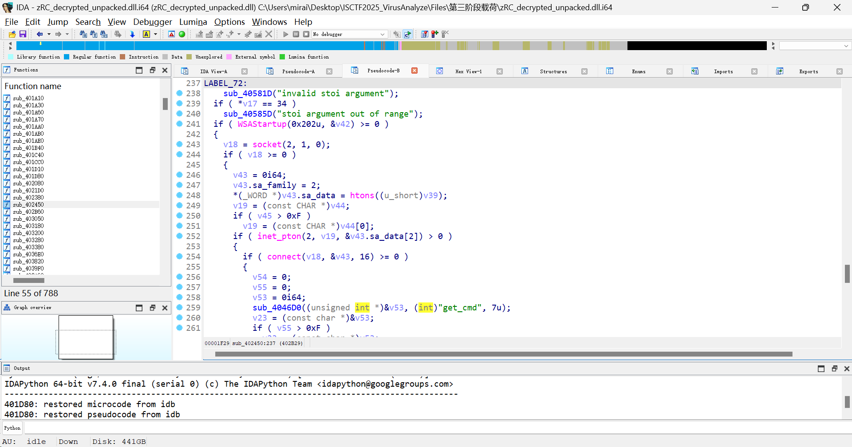Open the empty combo box beside the navigation band
Image resolution: width=852 pixels, height=447 pixels.
[815, 46]
